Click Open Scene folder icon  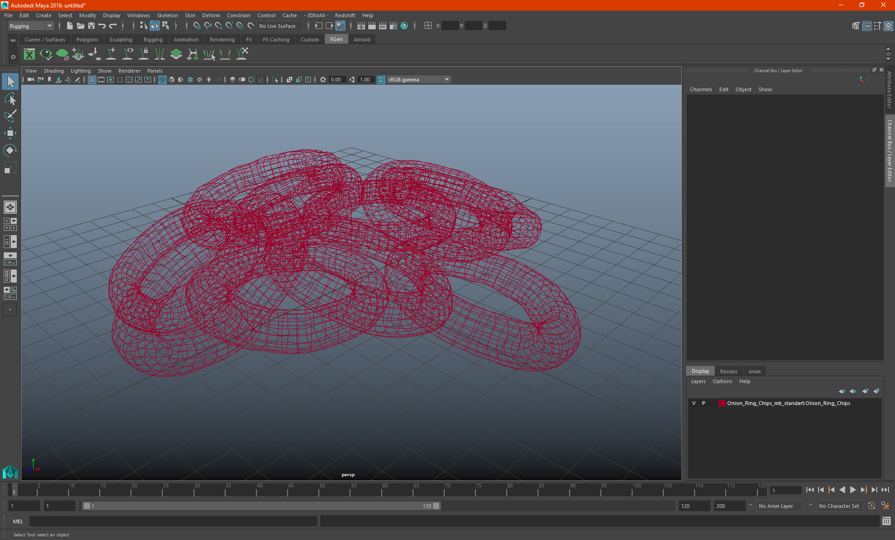click(x=81, y=26)
